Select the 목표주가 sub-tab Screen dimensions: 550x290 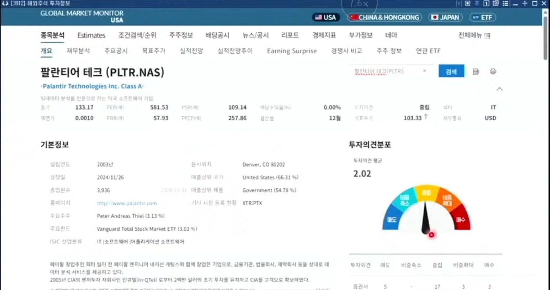click(x=154, y=51)
